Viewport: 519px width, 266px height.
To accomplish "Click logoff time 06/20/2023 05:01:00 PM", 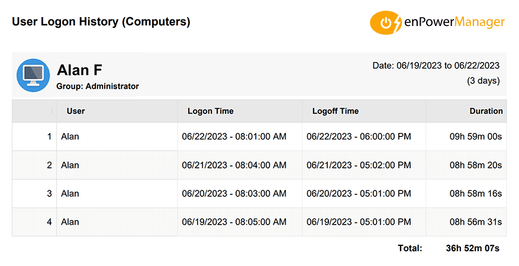I will click(359, 194).
